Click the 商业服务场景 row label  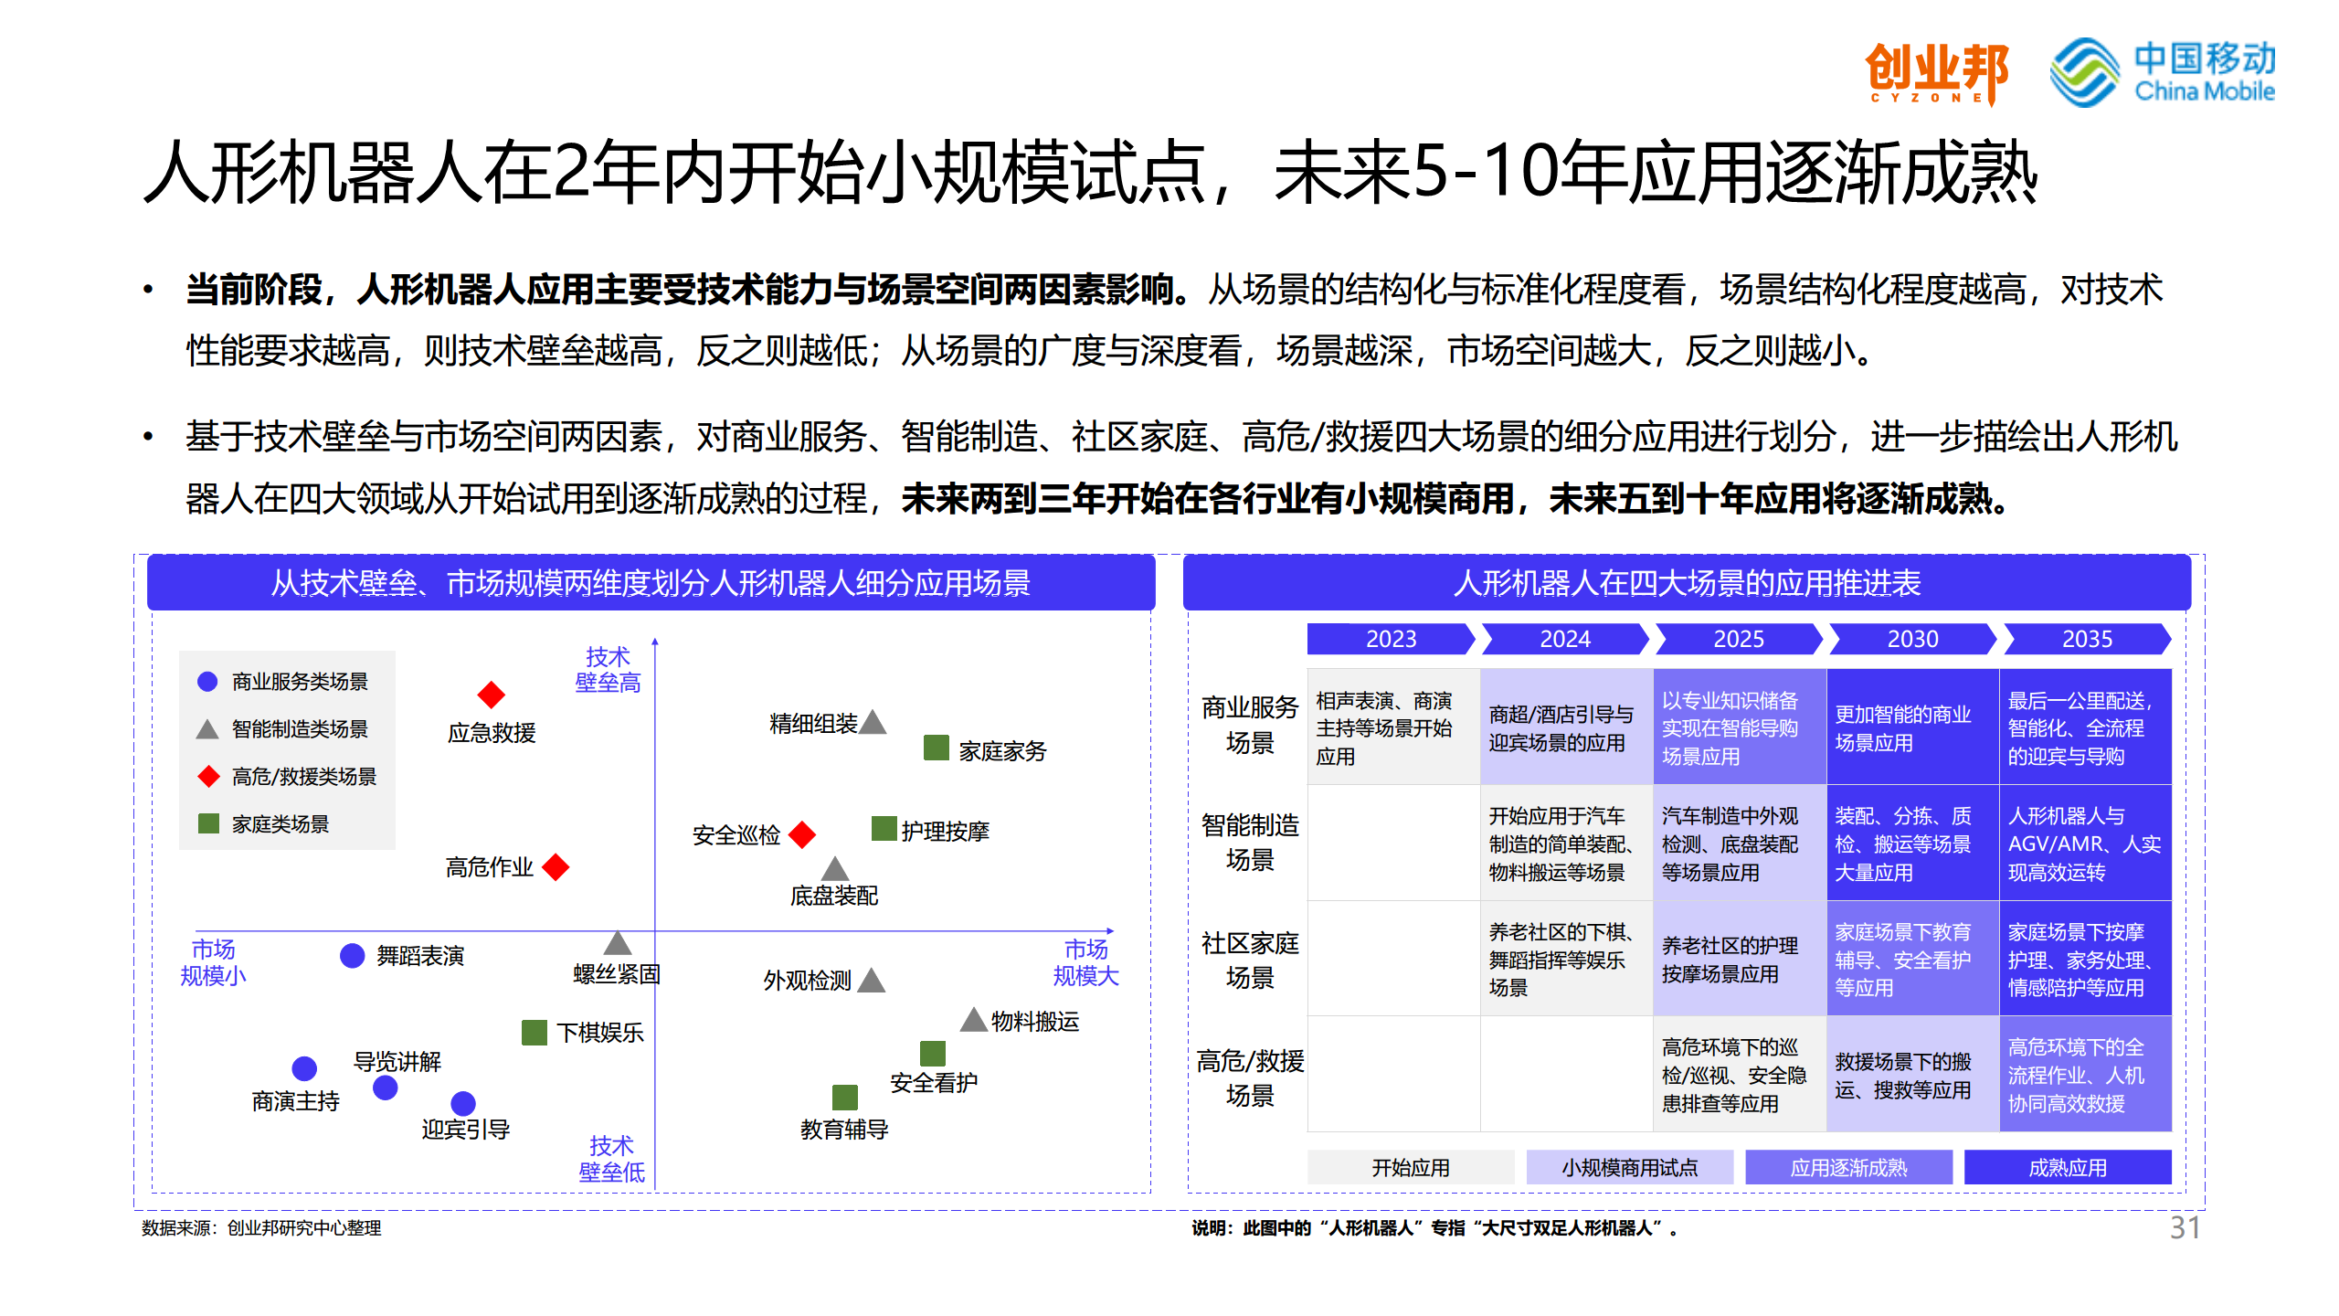coord(1250,725)
